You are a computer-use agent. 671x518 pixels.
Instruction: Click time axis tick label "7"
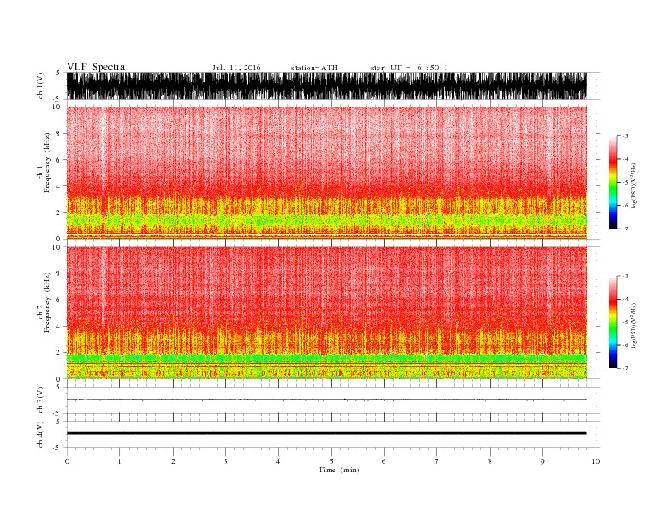437,461
